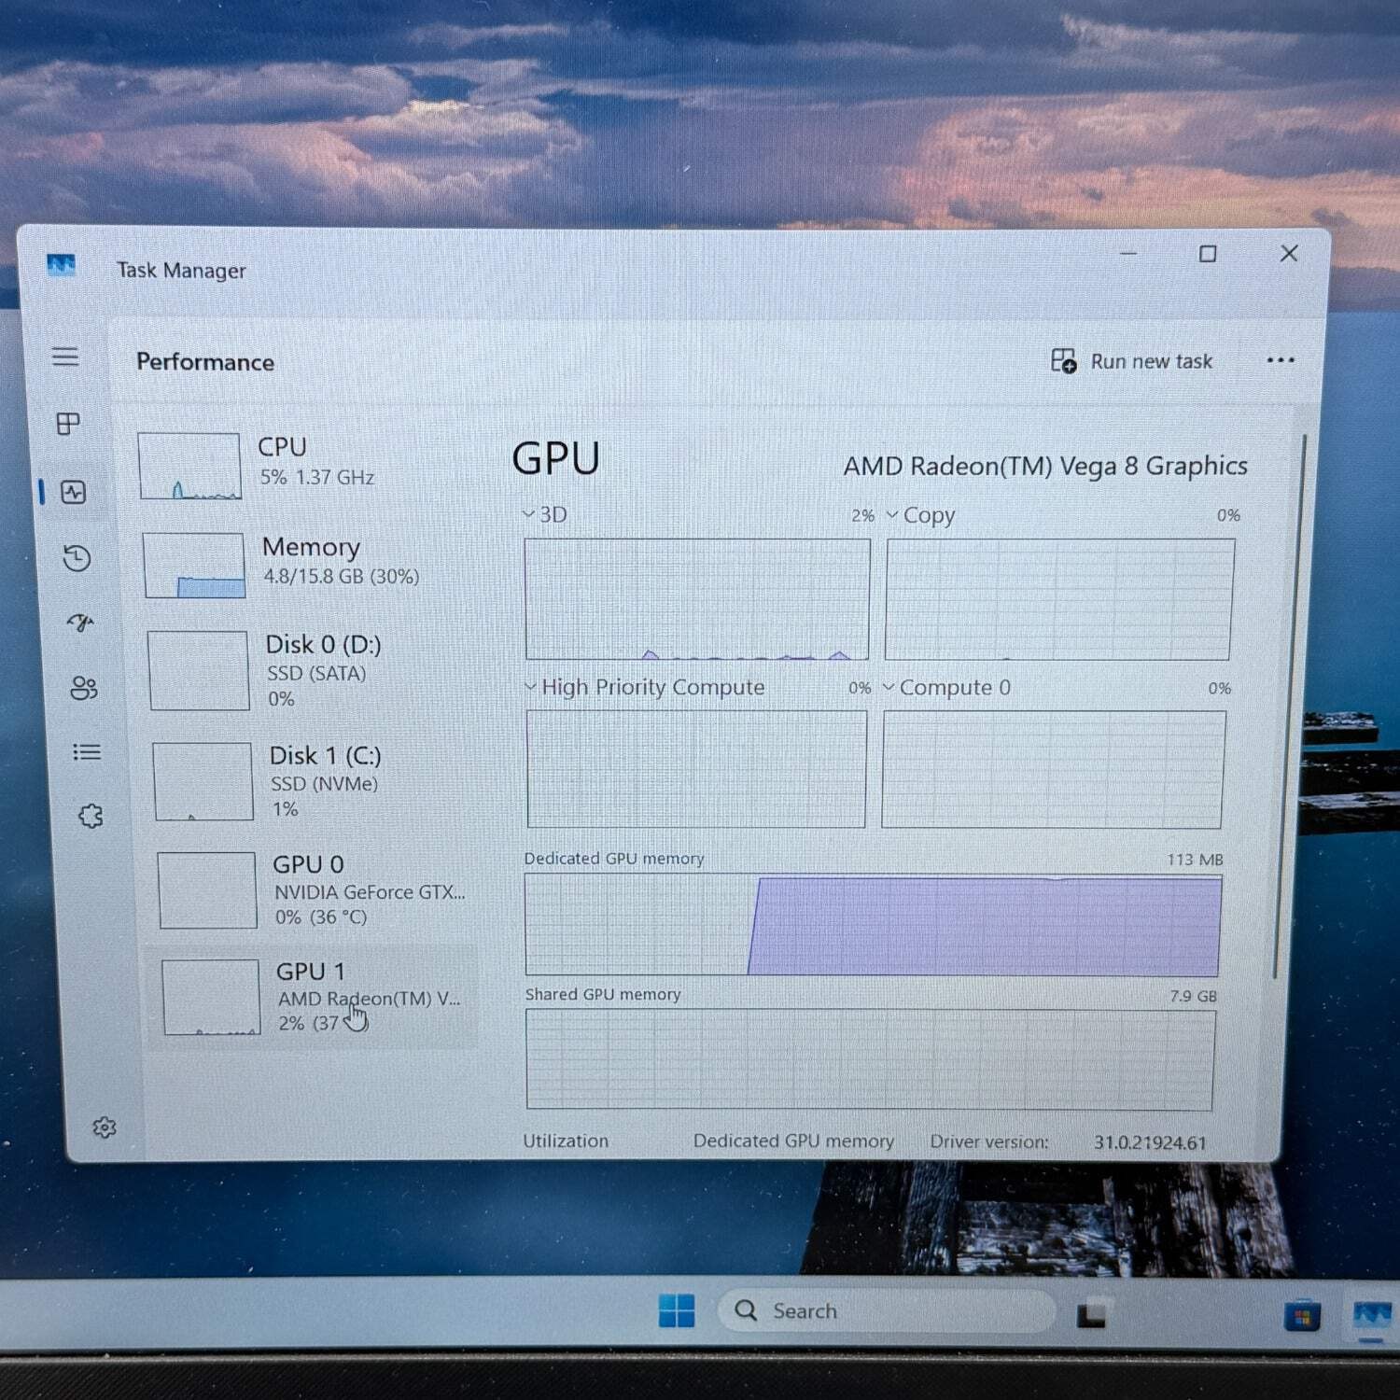Open the Users page icon

pyautogui.click(x=84, y=688)
